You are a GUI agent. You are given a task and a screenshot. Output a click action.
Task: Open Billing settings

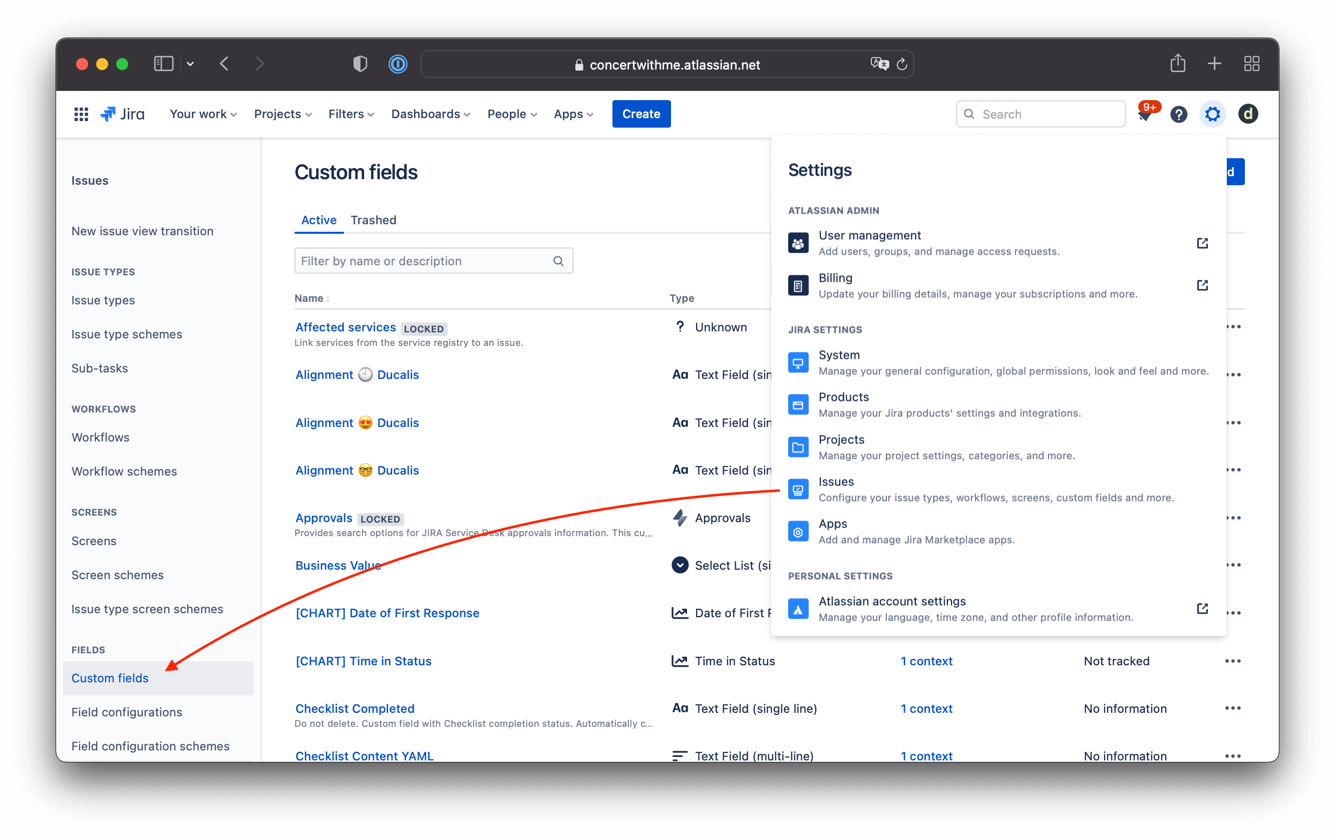[835, 277]
